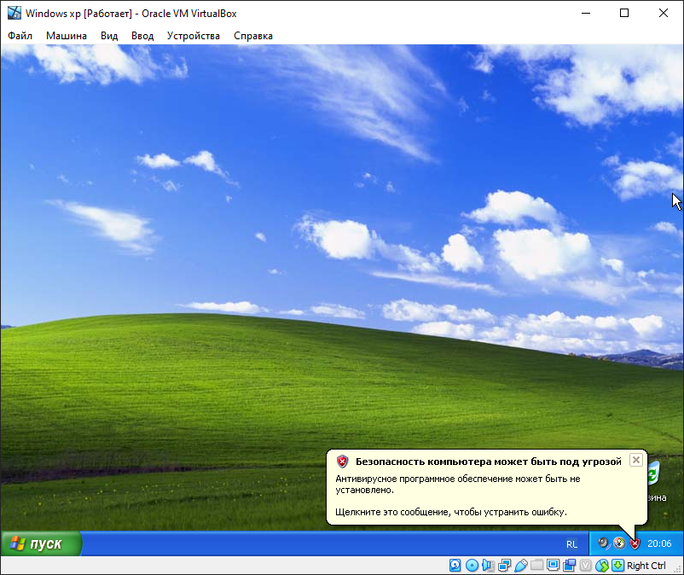Click the audio status icon
Screen dimensions: 684x575
(x=488, y=566)
